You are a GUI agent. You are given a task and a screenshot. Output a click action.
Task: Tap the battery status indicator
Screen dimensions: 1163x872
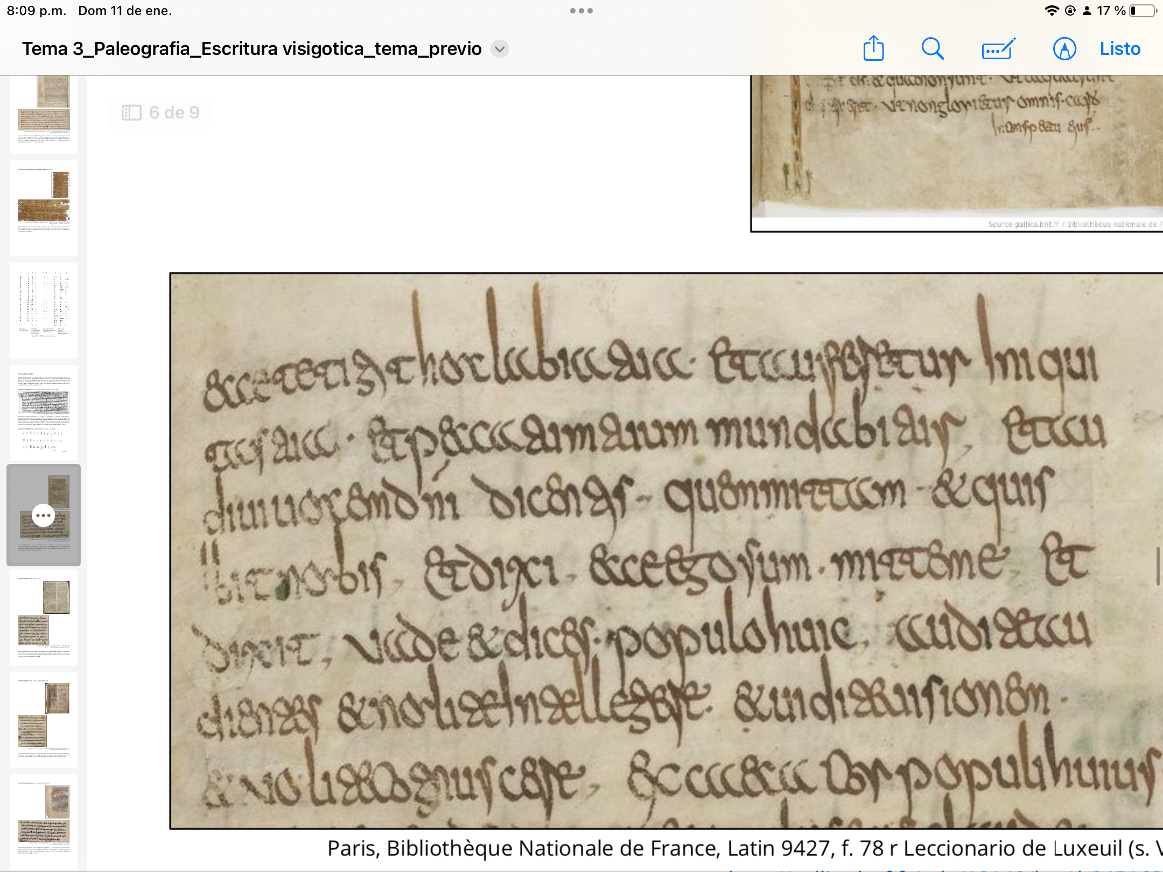(x=1143, y=11)
